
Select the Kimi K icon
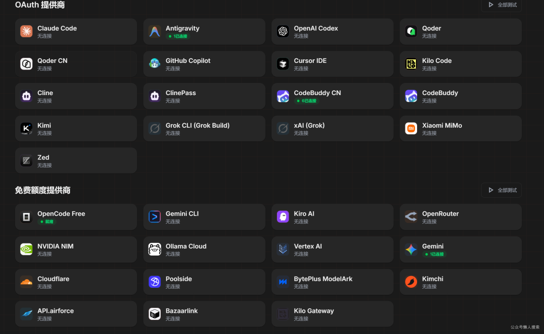pyautogui.click(x=26, y=129)
